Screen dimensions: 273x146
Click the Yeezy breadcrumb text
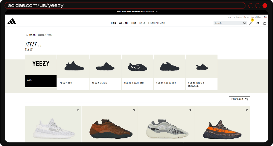click(x=49, y=35)
